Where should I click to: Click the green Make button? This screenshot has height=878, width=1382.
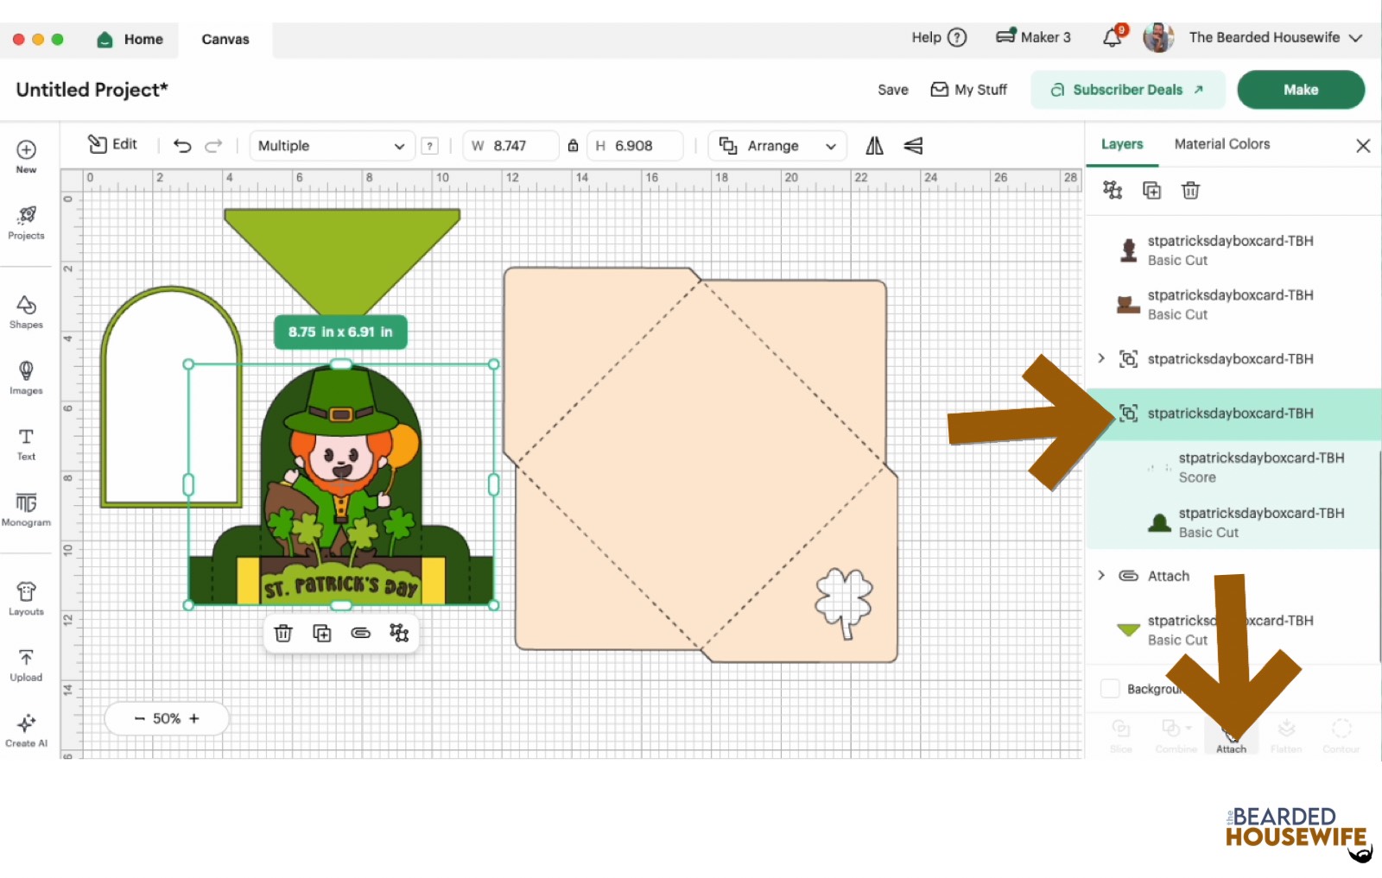pyautogui.click(x=1300, y=90)
